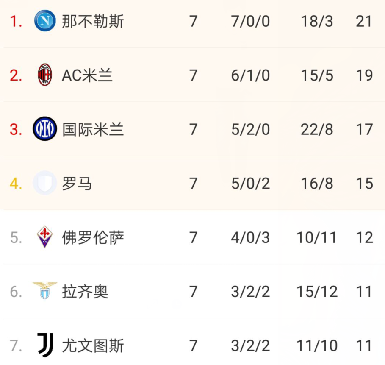Image resolution: width=385 pixels, height=365 pixels.
Task: Select the 拉齐奥 team name
Action: [85, 292]
